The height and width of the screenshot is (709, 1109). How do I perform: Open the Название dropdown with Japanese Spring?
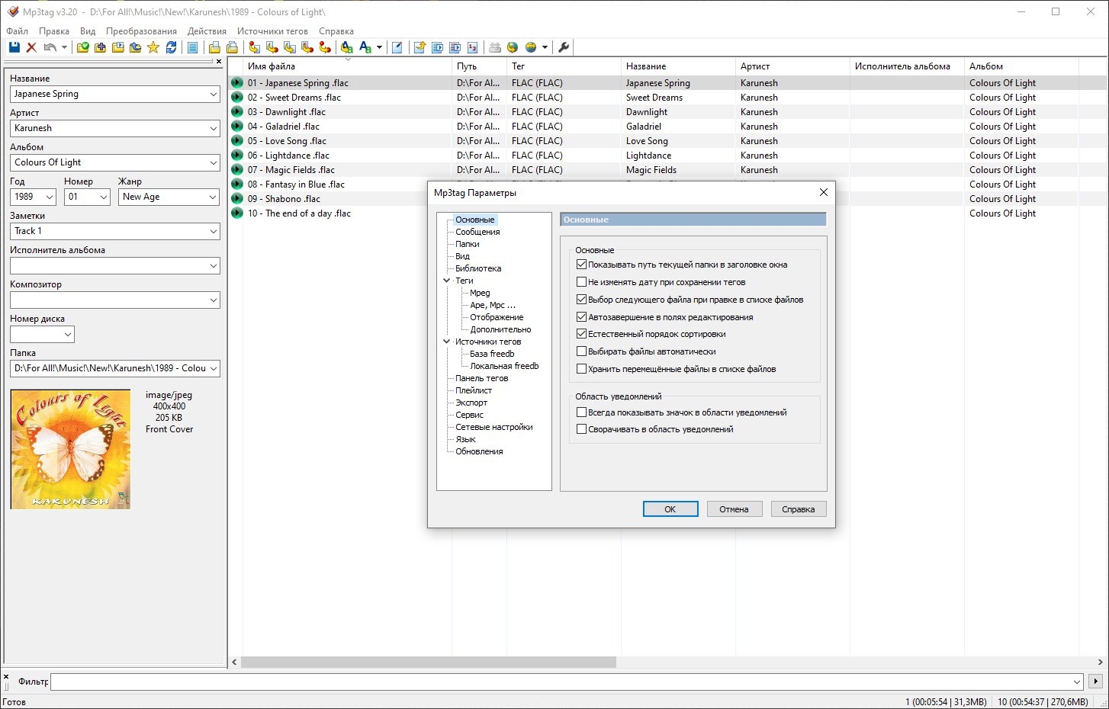[213, 94]
